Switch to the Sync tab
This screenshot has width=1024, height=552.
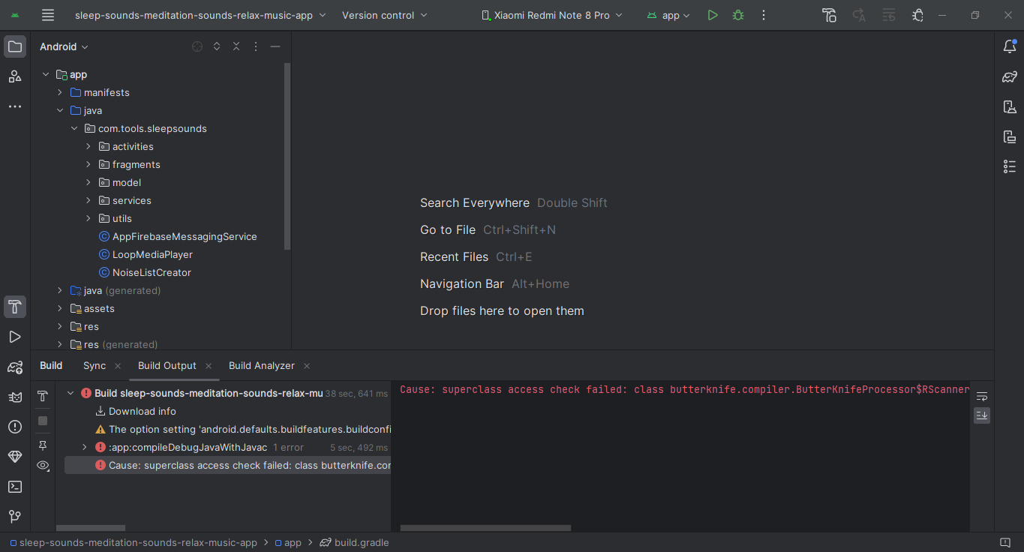coord(95,365)
